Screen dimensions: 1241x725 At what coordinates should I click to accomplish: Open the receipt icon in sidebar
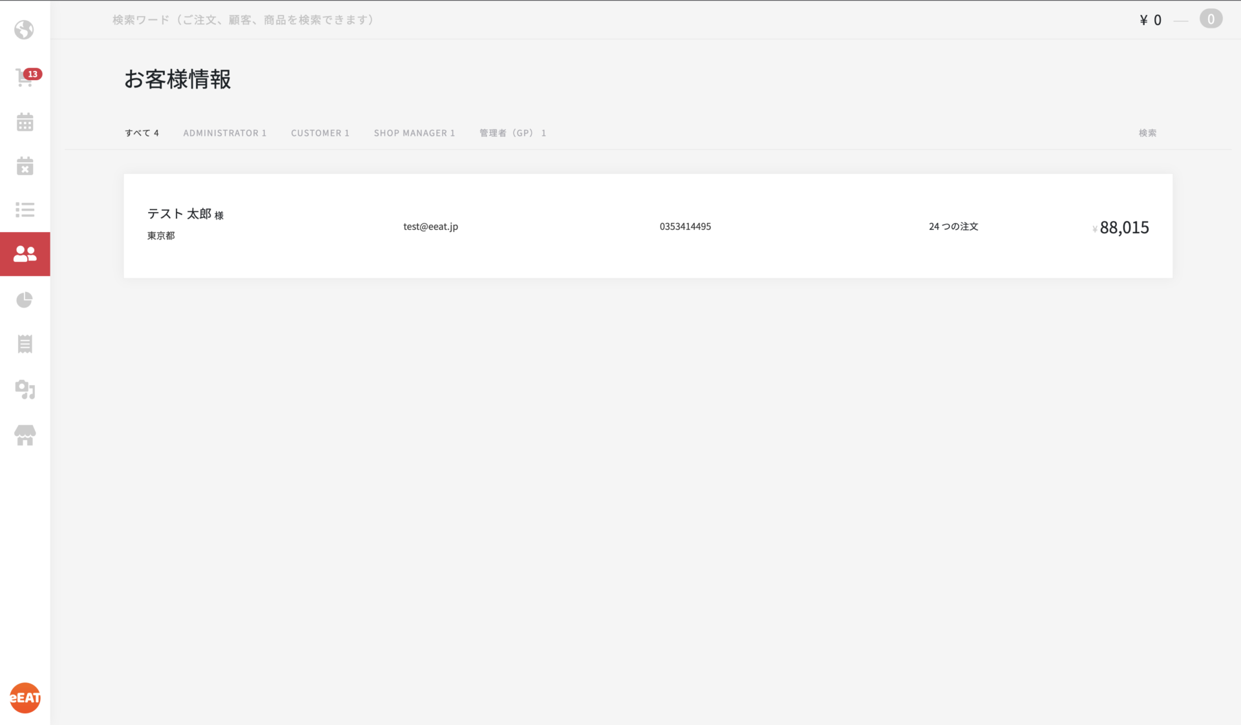click(25, 344)
